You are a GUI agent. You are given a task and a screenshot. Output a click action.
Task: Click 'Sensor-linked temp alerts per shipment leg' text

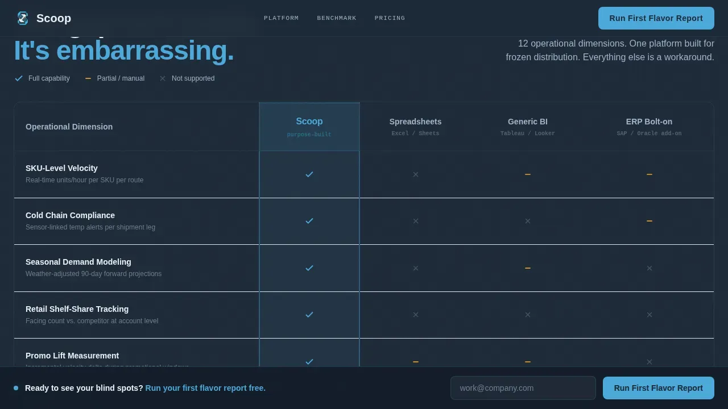(90, 227)
